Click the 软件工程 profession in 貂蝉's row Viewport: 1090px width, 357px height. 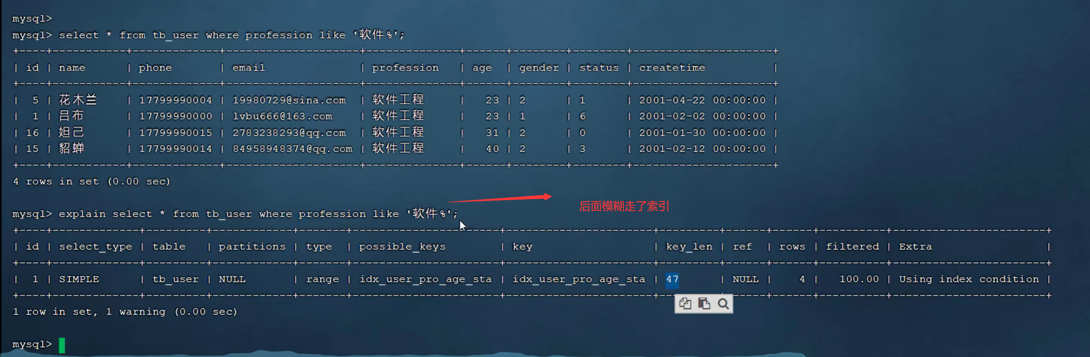pyautogui.click(x=398, y=149)
